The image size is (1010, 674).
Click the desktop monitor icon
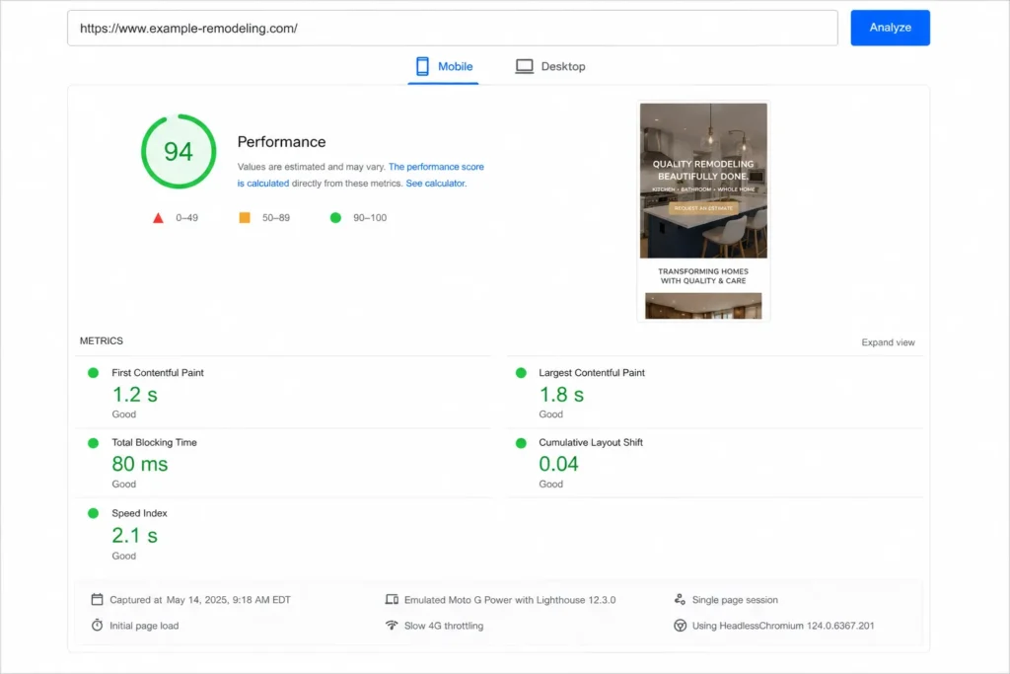tap(525, 66)
